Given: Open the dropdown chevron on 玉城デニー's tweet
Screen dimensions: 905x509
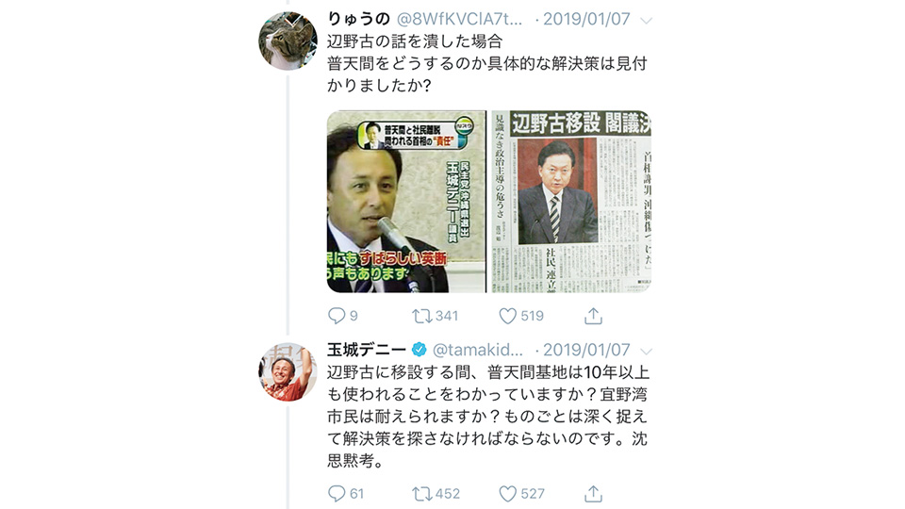Looking at the screenshot, I should (647, 351).
